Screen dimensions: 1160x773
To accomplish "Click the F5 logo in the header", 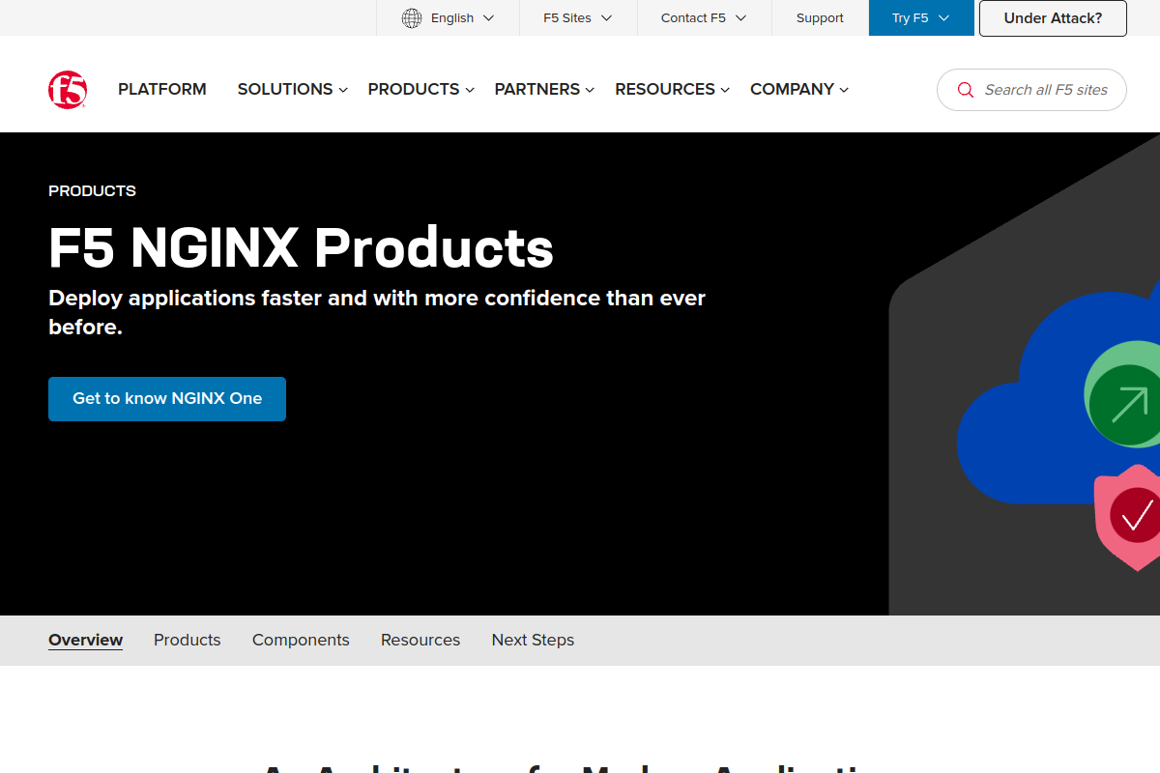I will (x=67, y=89).
